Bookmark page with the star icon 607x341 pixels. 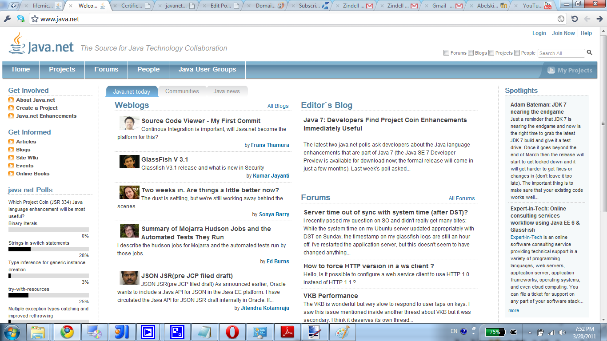coord(36,19)
